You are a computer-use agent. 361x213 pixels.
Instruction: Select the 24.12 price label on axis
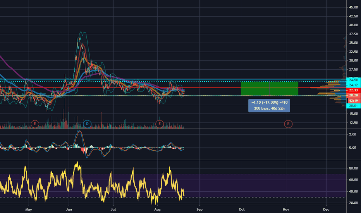coord(353,85)
